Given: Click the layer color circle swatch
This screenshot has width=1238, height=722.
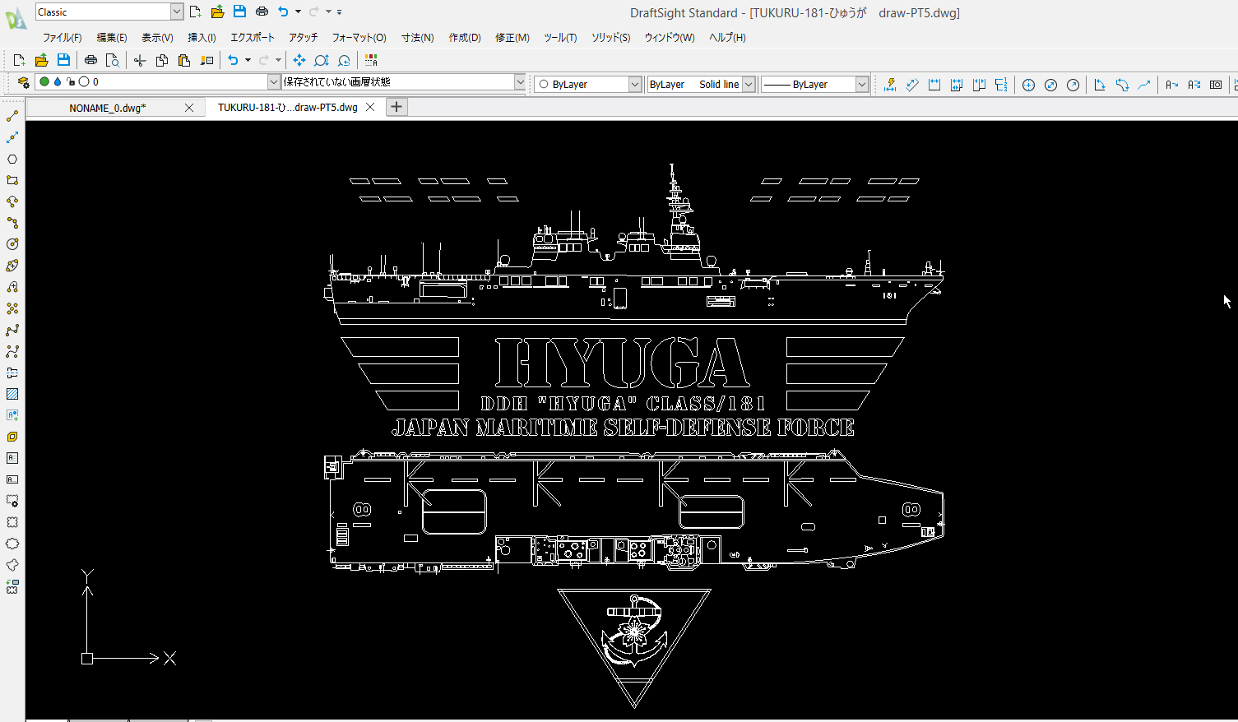Looking at the screenshot, I should (84, 81).
